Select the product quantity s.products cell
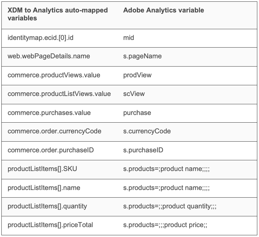This screenshot has width=259, height=237. pyautogui.click(x=170, y=206)
